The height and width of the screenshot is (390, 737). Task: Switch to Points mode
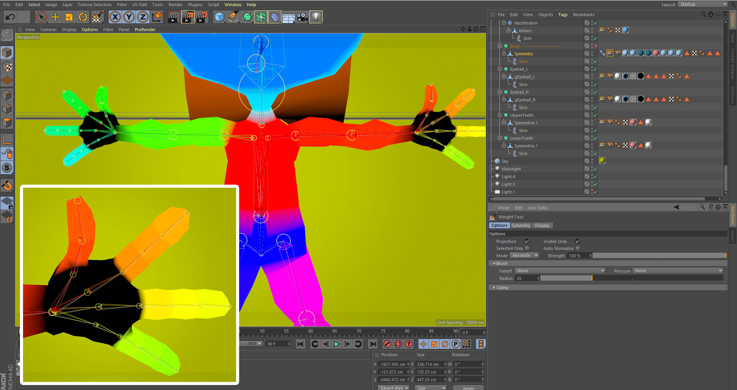coord(7,95)
